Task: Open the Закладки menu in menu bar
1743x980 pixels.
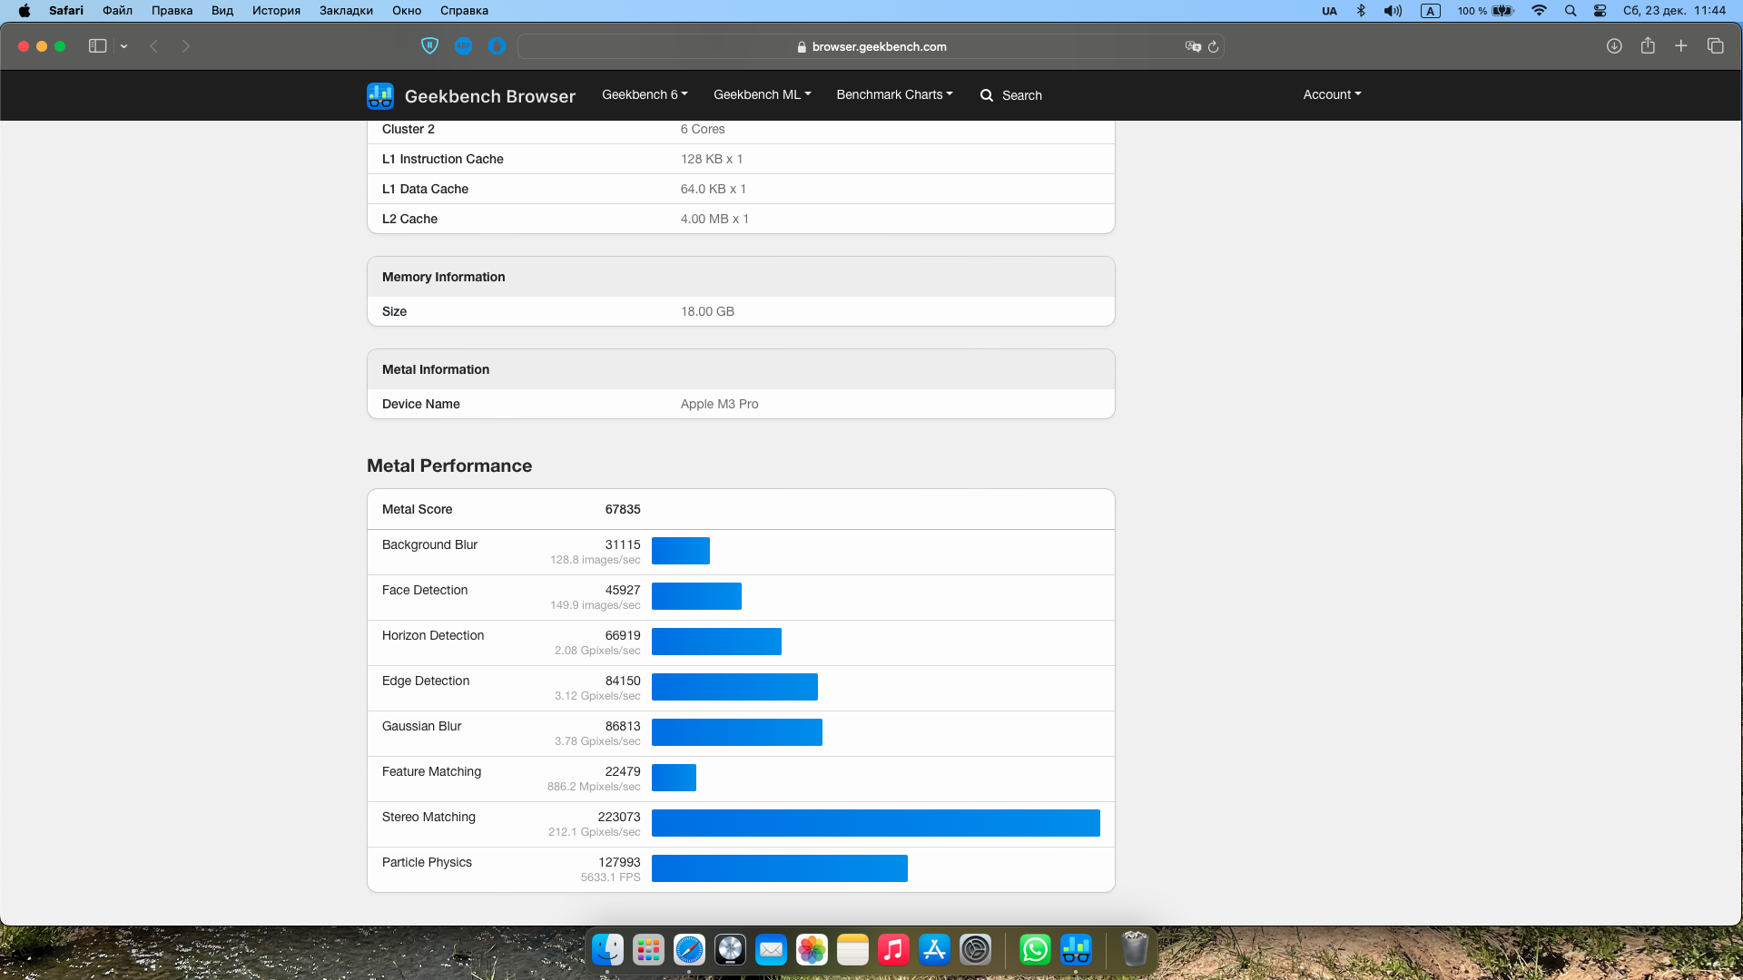Action: point(346,11)
